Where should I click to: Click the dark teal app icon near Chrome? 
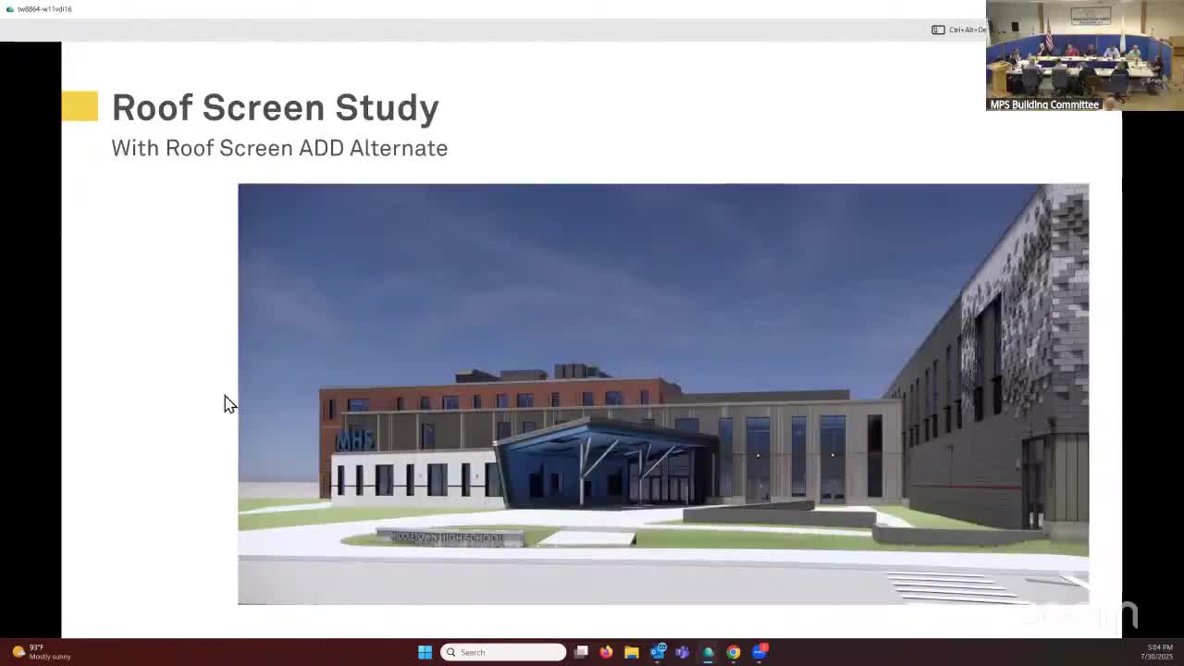click(x=708, y=652)
